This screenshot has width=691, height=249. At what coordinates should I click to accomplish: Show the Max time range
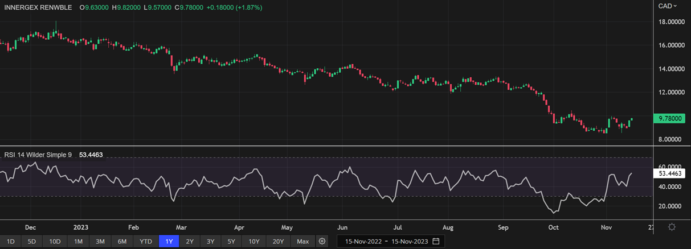pyautogui.click(x=302, y=242)
